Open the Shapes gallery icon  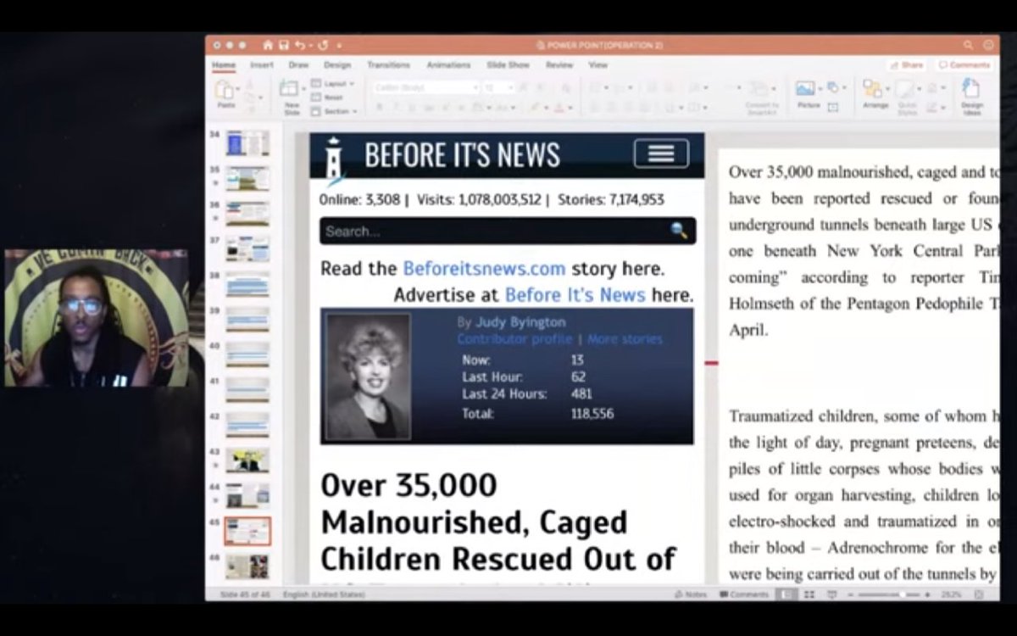click(x=832, y=86)
